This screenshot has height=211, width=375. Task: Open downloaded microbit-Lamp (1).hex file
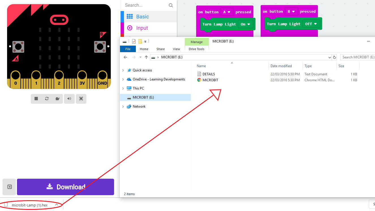click(29, 205)
